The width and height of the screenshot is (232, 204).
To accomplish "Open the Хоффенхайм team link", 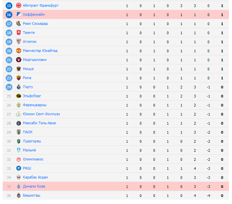I will click(x=34, y=15).
